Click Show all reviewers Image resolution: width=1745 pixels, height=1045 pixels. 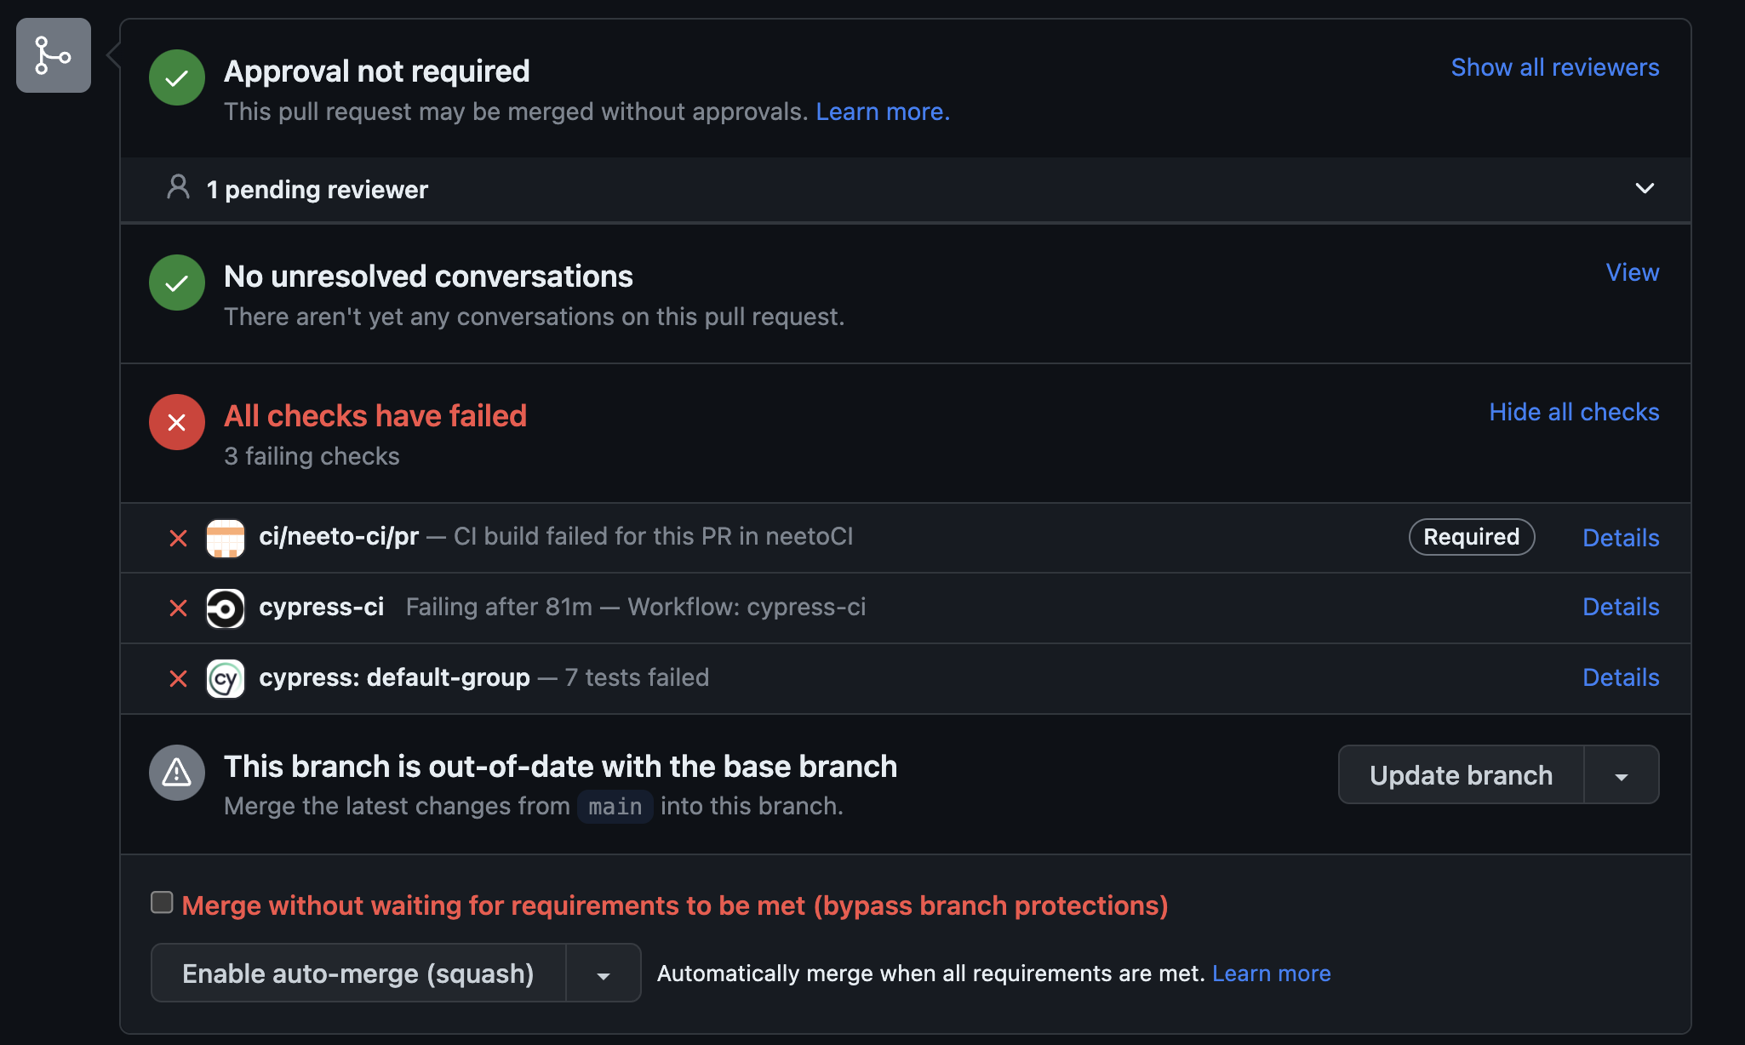[1554, 66]
